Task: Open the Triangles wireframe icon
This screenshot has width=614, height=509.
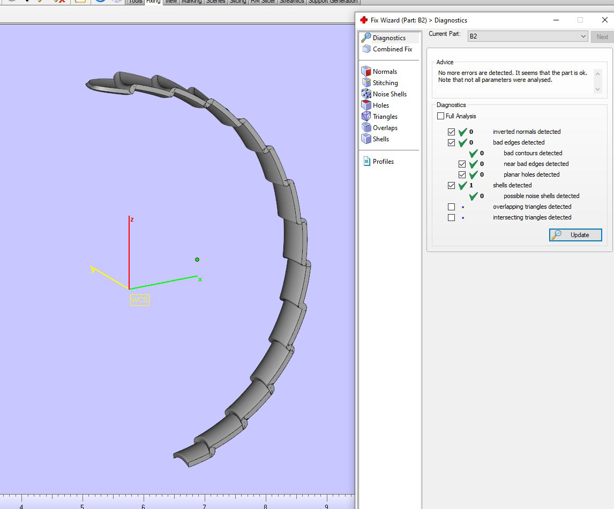Action: tap(366, 117)
